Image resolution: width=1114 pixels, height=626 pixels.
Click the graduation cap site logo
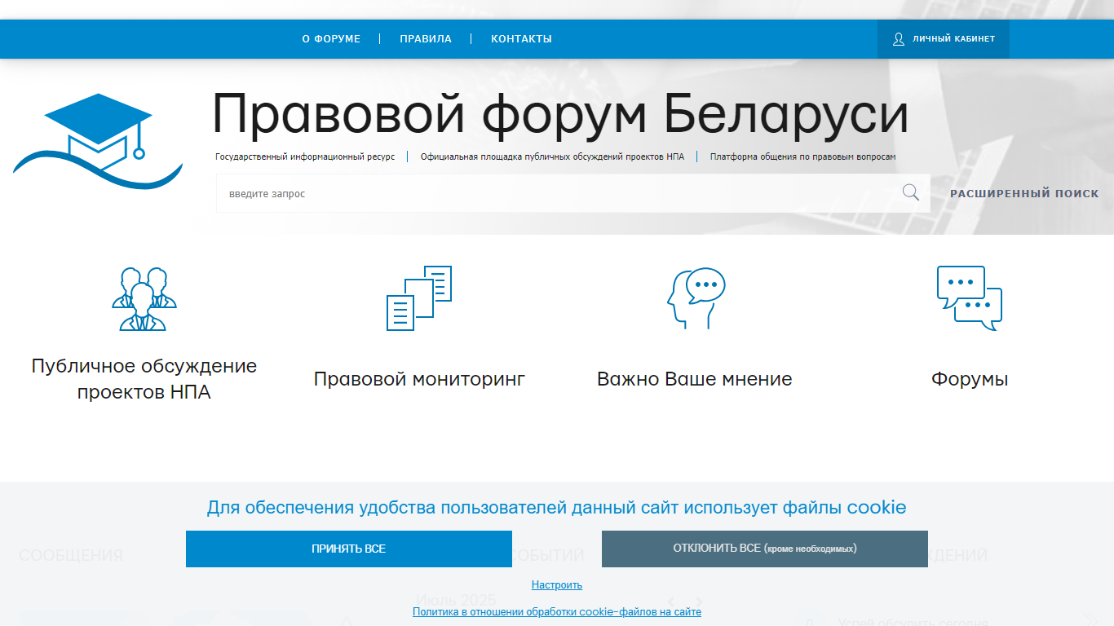point(98,141)
